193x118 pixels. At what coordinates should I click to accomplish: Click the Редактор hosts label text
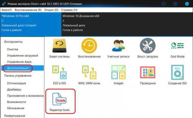pos(60,110)
